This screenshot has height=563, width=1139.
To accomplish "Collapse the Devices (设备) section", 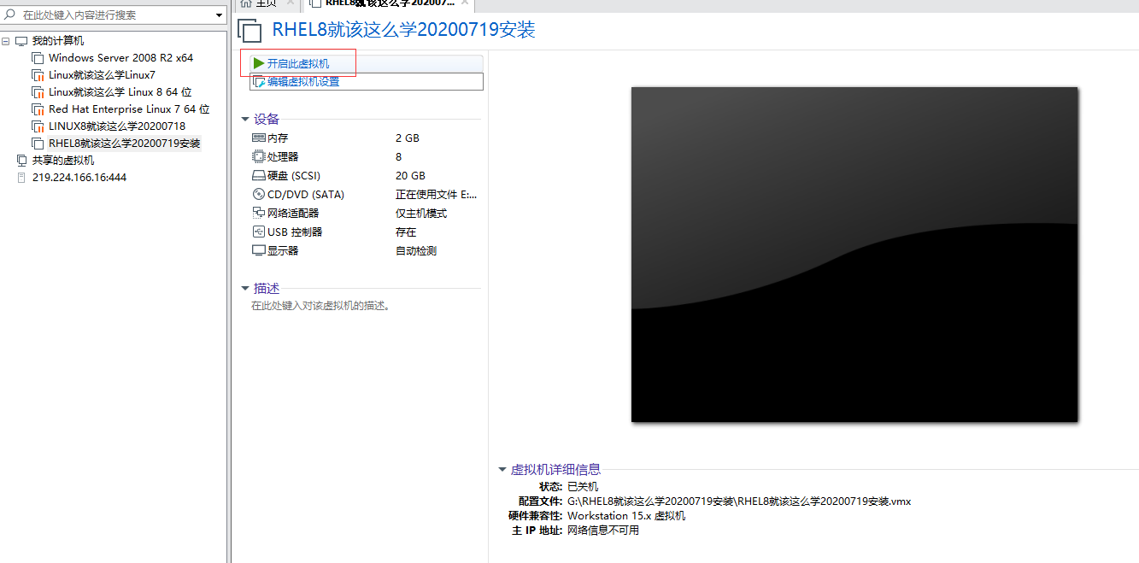I will (x=245, y=119).
